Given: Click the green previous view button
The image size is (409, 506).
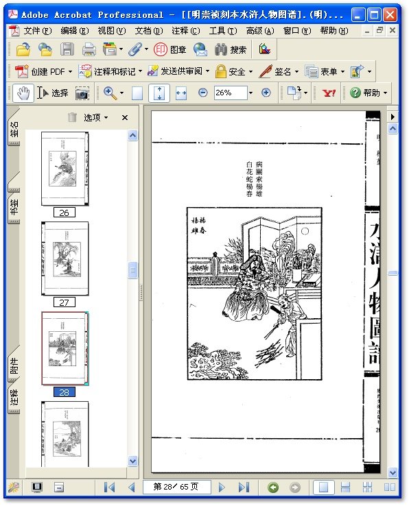Looking at the screenshot, I should [273, 487].
